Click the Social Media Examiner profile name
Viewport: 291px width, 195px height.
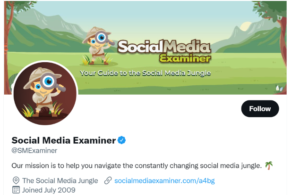coord(63,140)
